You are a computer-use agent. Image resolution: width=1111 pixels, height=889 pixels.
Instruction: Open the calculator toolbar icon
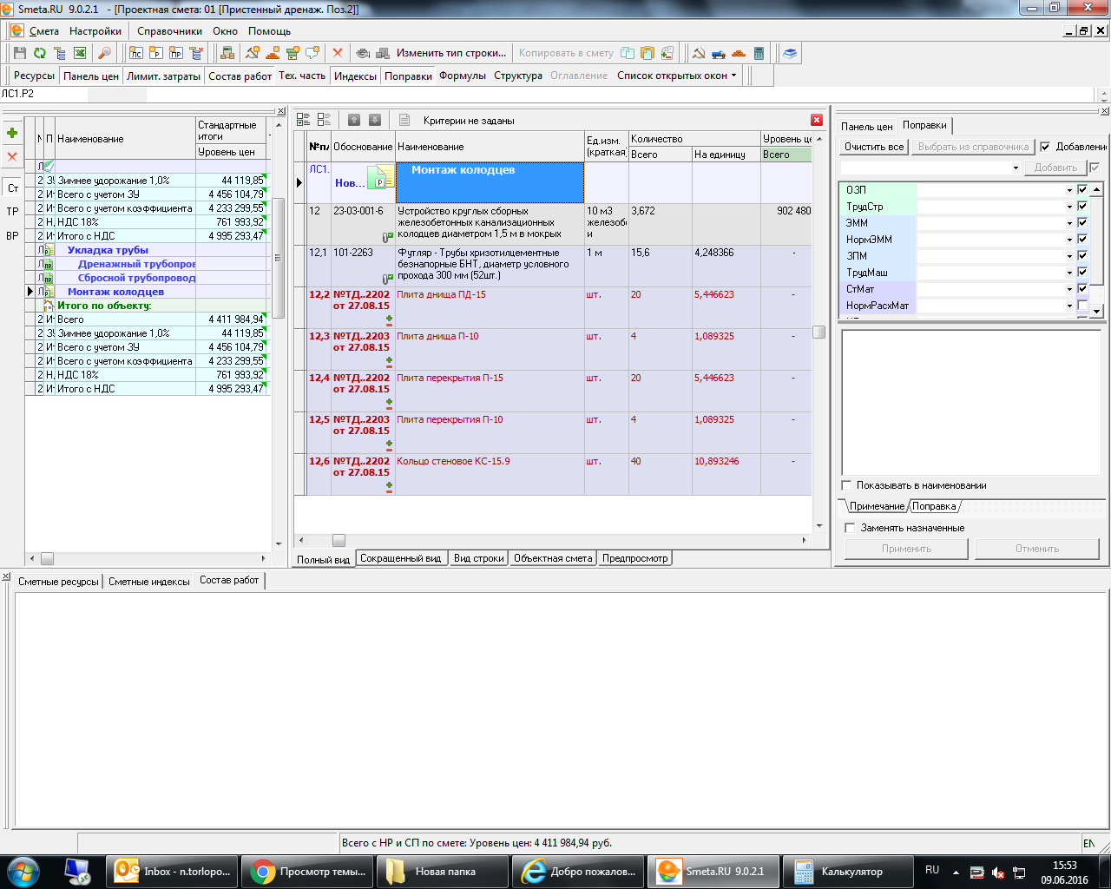coord(759,53)
